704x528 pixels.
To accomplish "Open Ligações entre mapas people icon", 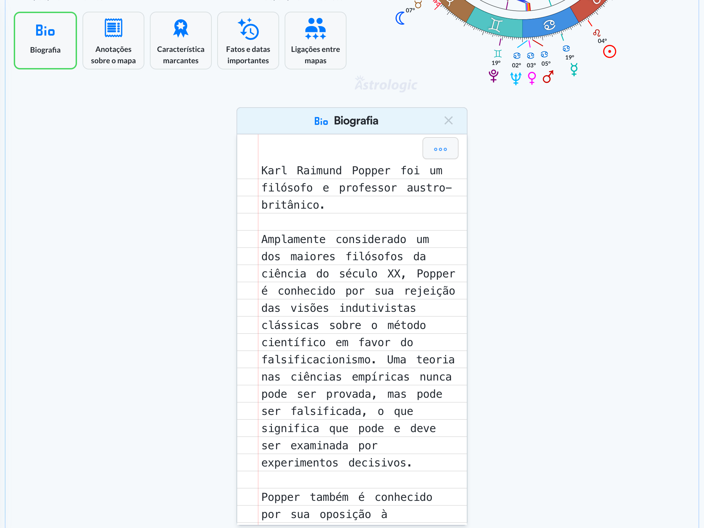I will point(315,28).
